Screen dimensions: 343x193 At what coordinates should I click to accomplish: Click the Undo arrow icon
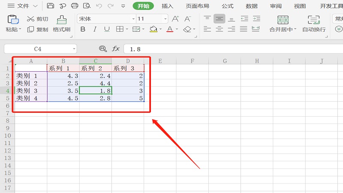click(x=99, y=6)
